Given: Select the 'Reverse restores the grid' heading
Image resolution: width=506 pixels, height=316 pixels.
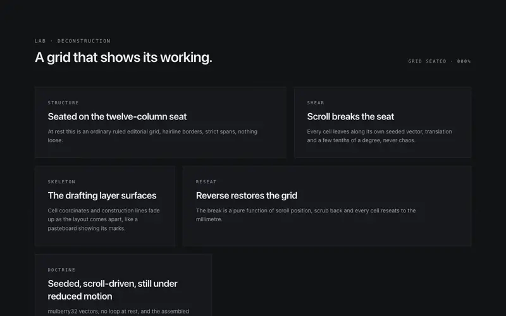Looking at the screenshot, I should 247,195.
